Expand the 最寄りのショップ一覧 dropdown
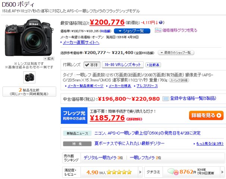Viewport: 226px width, 179px height. coord(176,53)
